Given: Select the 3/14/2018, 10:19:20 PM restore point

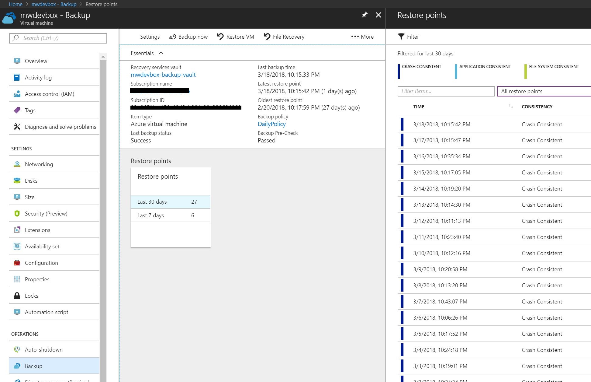Looking at the screenshot, I should (x=494, y=189).
